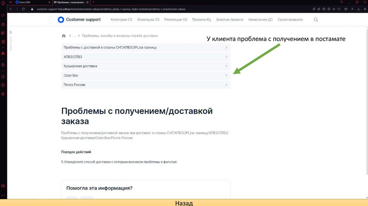The width and height of the screenshot is (368, 206).
Task: Click the bag icon in the Opera sidebar
Action: (3, 24)
